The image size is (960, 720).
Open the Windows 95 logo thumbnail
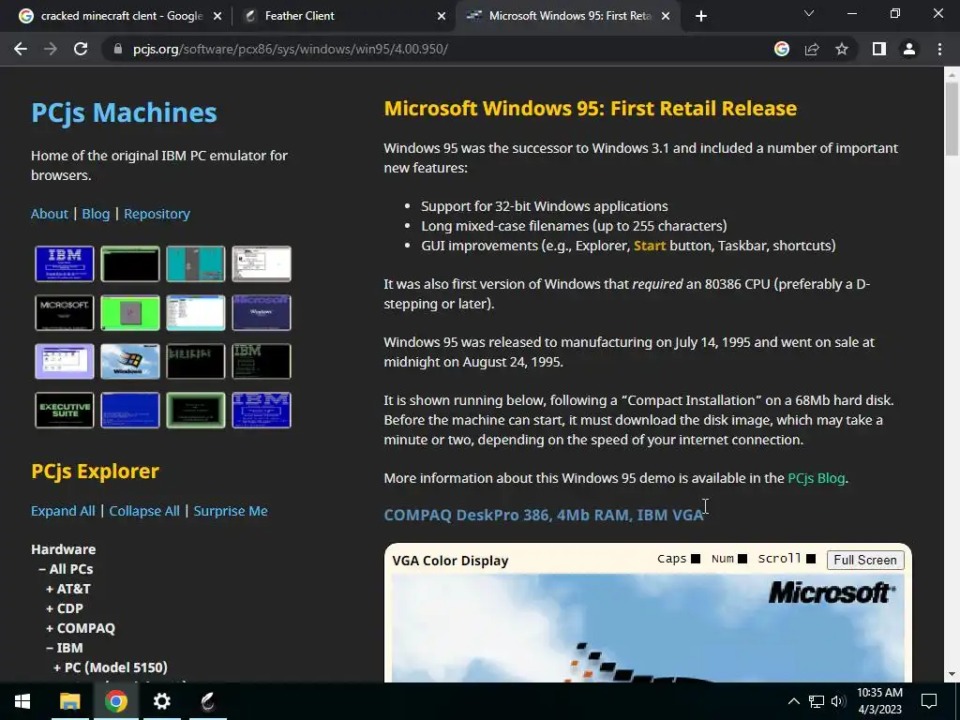[x=129, y=361]
